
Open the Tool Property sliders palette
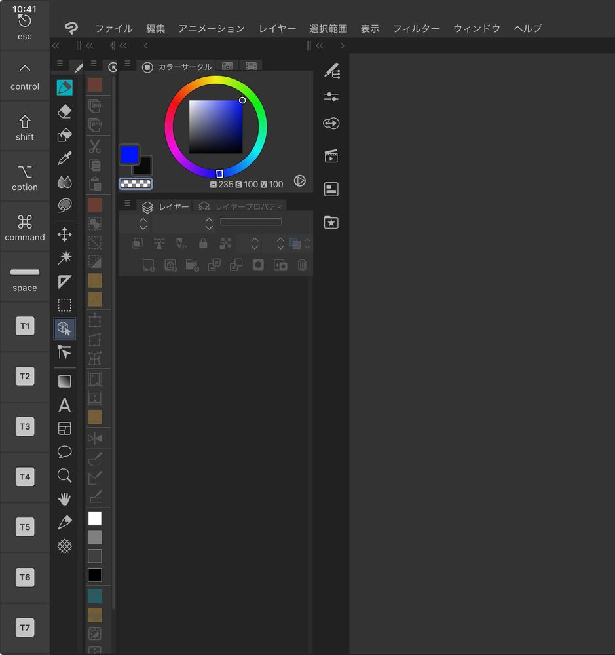331,97
